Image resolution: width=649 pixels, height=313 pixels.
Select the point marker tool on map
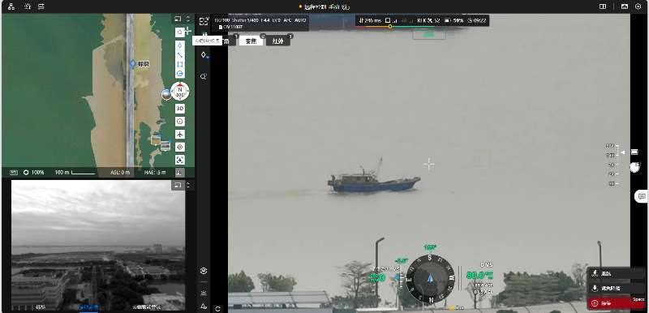pos(180,45)
